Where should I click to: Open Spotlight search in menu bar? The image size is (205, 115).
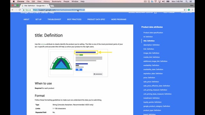[186, 1]
